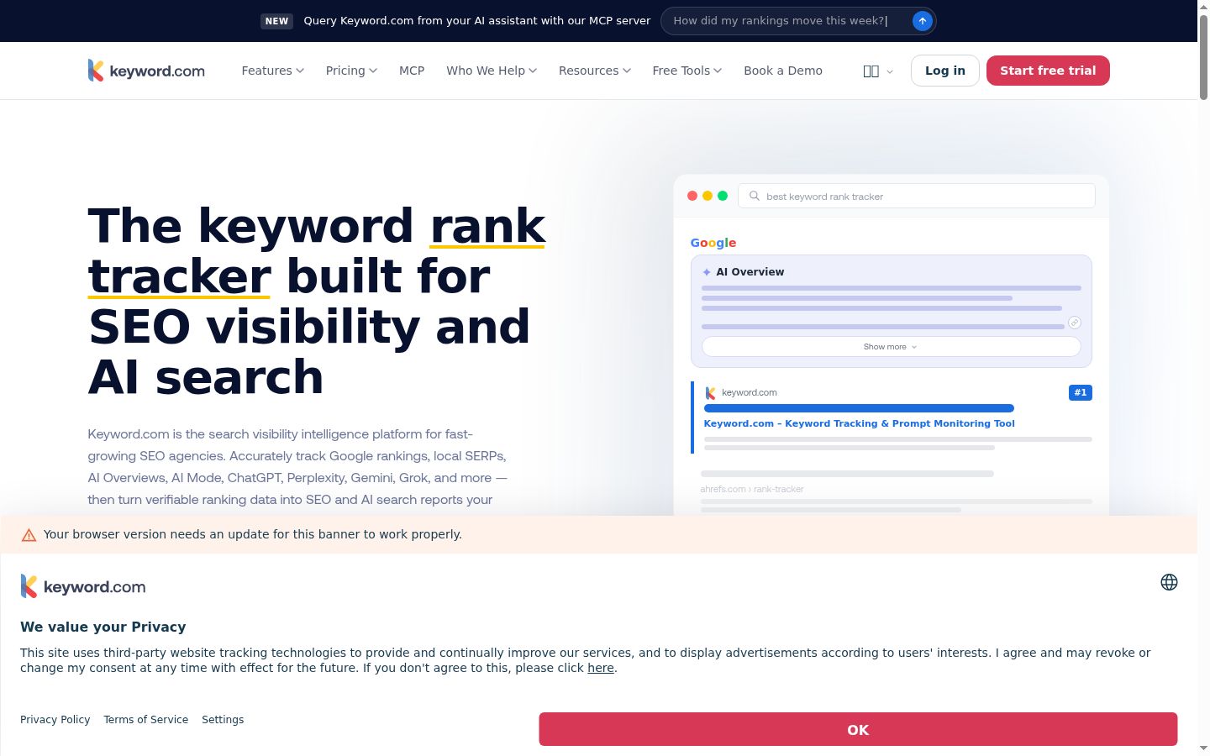The height and width of the screenshot is (756, 1210).
Task: Click the NEW badge in the top banner
Action: [277, 21]
